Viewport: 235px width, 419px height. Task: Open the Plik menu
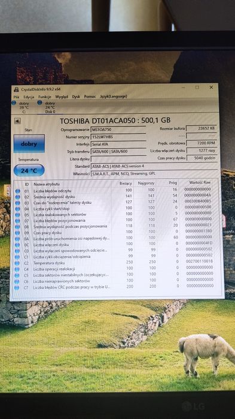coord(17,97)
